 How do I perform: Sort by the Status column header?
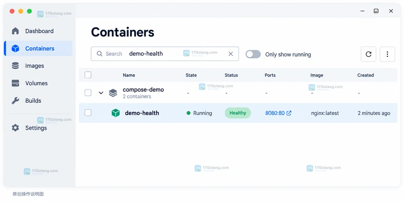tap(231, 75)
